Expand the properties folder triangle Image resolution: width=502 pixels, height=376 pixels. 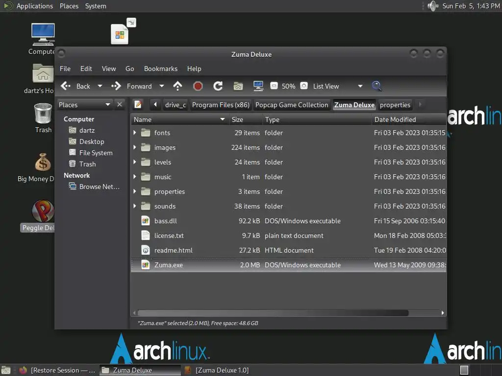tap(135, 191)
